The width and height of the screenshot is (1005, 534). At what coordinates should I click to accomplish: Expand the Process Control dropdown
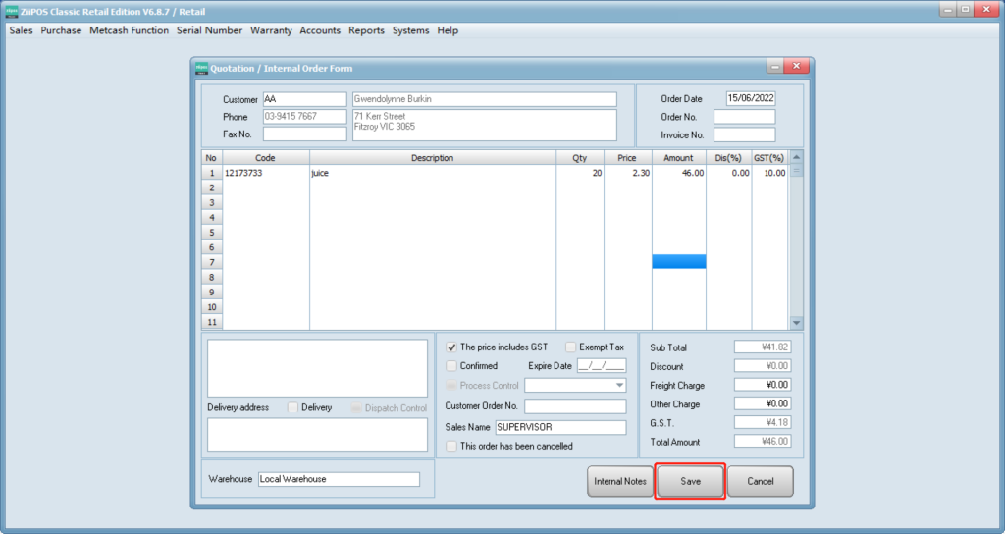click(619, 386)
